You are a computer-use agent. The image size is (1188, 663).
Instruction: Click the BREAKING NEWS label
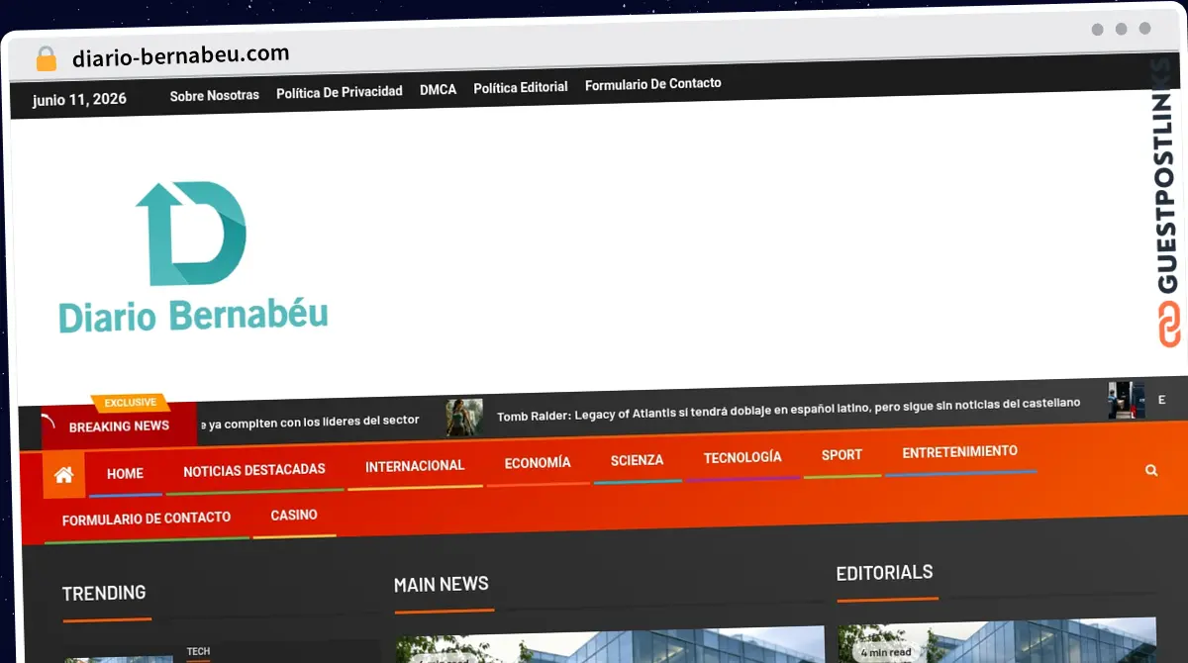(x=119, y=426)
